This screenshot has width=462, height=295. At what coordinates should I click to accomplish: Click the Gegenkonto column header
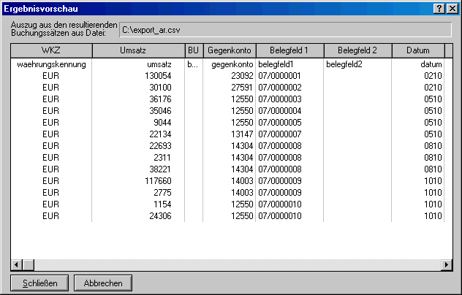coord(230,50)
